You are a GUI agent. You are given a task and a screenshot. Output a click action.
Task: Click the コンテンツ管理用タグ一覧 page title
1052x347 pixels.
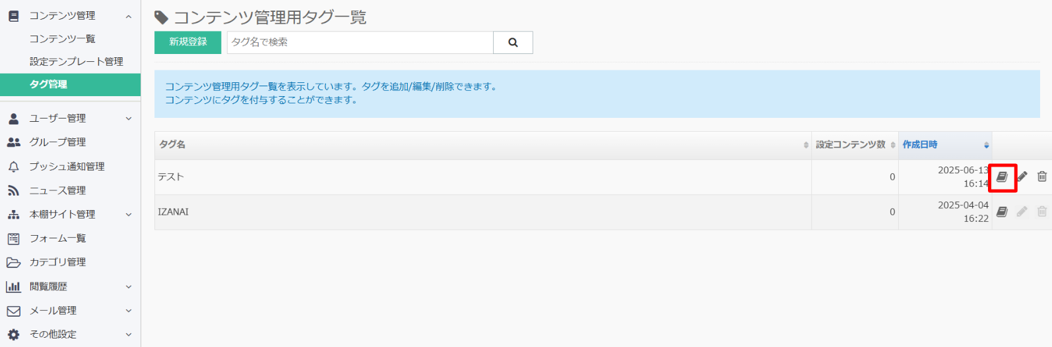pos(270,18)
